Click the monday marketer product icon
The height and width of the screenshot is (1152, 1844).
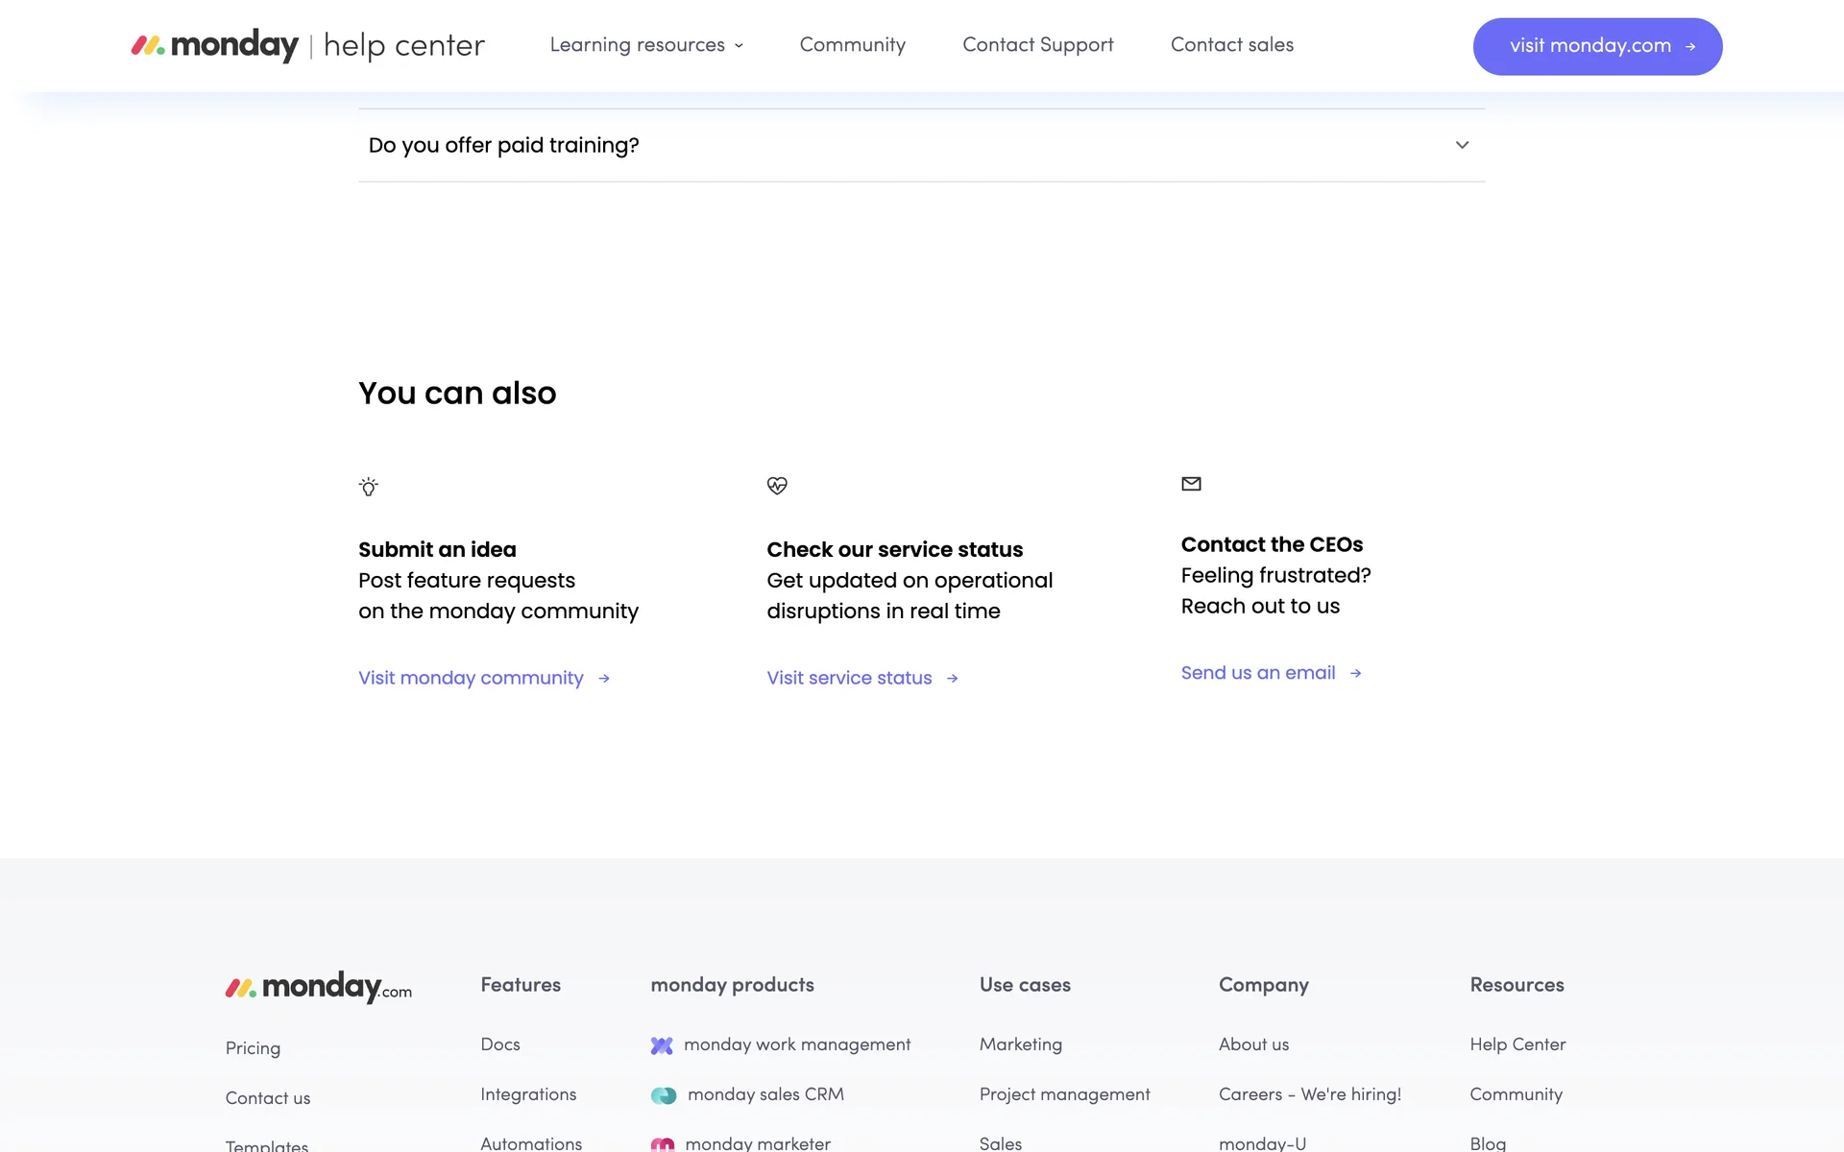(x=663, y=1143)
